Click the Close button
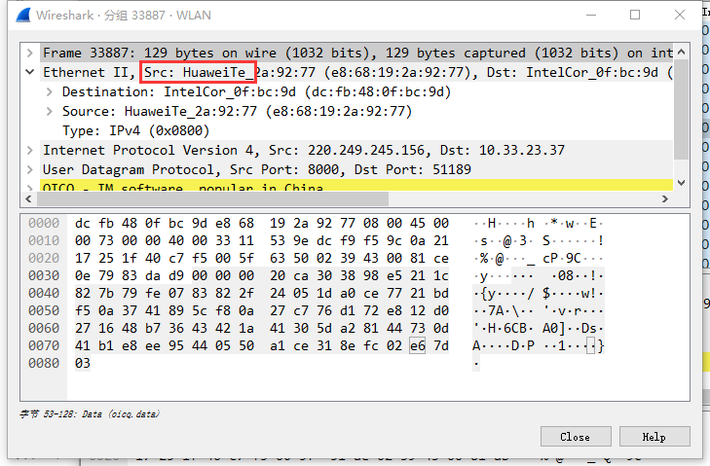The width and height of the screenshot is (710, 466). click(x=576, y=437)
